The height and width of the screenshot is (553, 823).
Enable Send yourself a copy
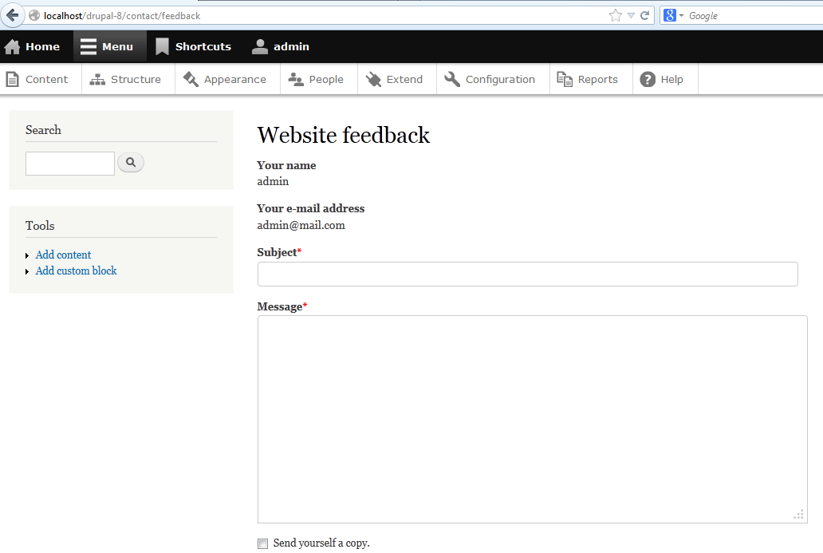pyautogui.click(x=262, y=543)
